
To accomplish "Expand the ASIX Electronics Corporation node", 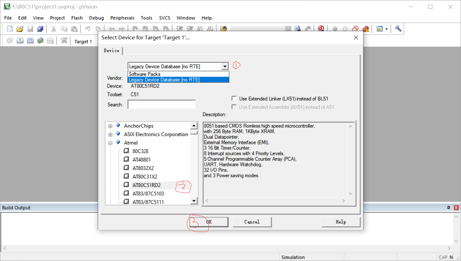I will 110,135.
